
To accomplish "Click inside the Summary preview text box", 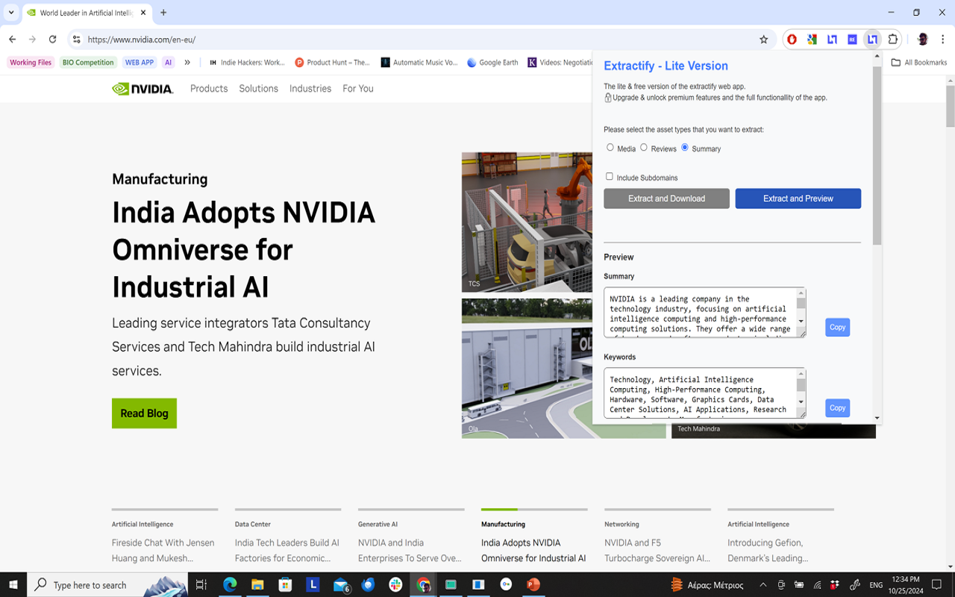I will tap(701, 313).
